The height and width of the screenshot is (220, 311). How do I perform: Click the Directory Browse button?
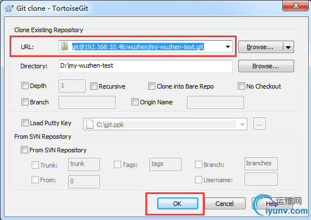point(266,66)
